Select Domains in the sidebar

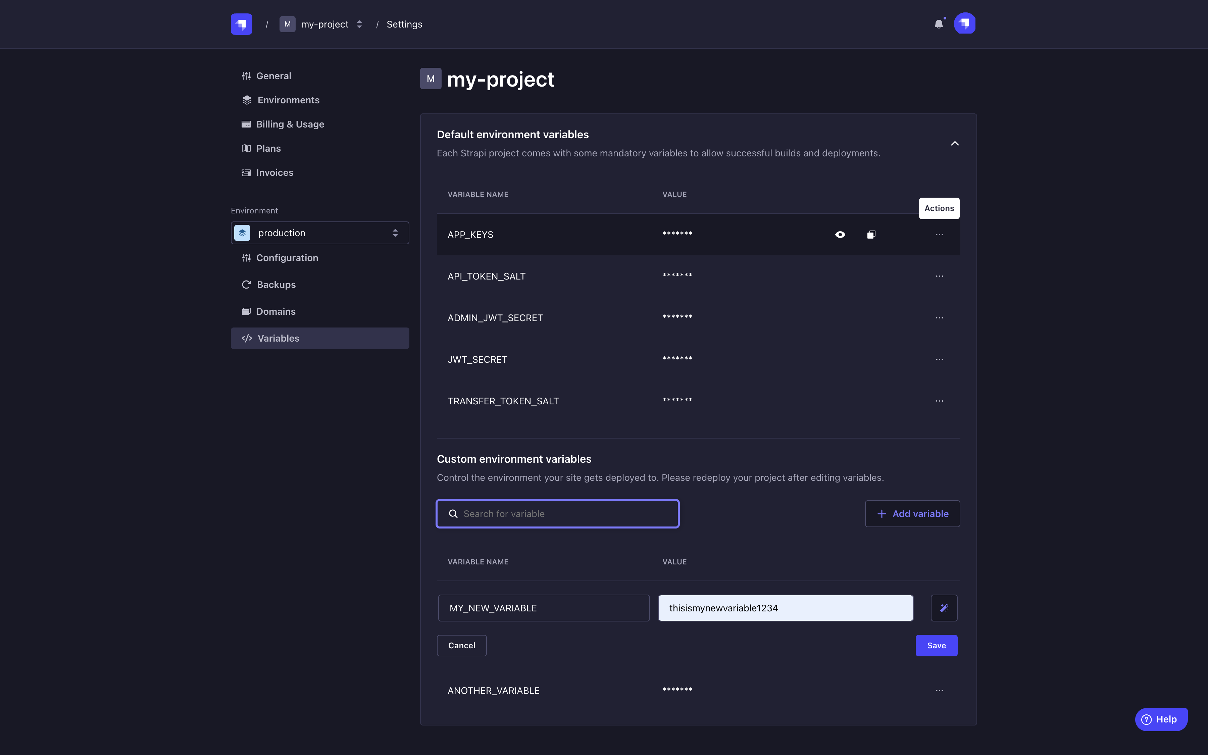click(x=275, y=311)
